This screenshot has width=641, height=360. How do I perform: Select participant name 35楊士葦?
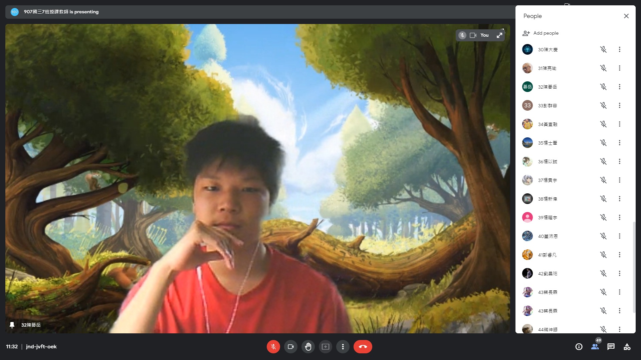[x=548, y=143]
